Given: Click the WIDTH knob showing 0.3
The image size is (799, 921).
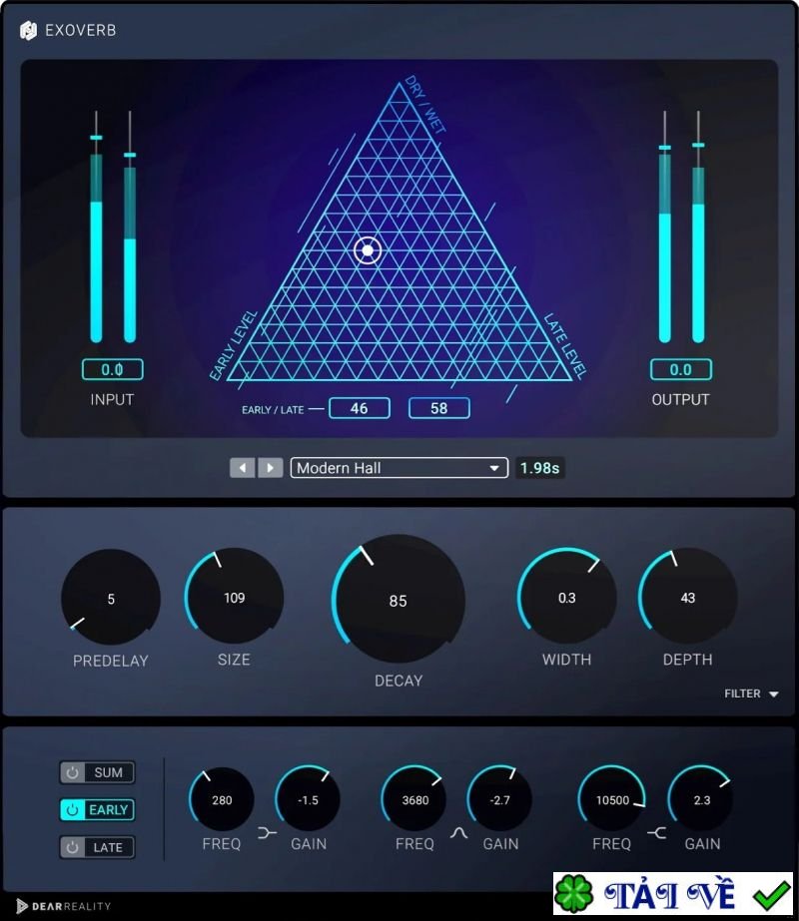Looking at the screenshot, I should 566,597.
